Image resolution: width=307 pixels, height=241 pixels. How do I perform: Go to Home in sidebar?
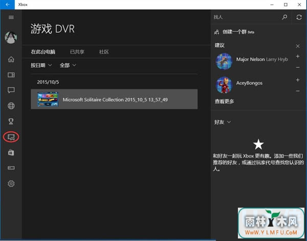pos(11,59)
